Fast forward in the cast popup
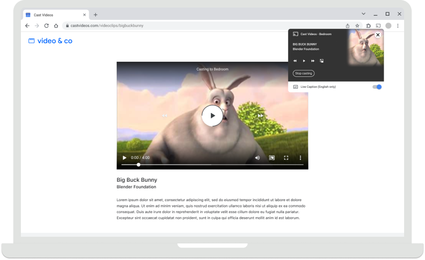 pos(313,61)
